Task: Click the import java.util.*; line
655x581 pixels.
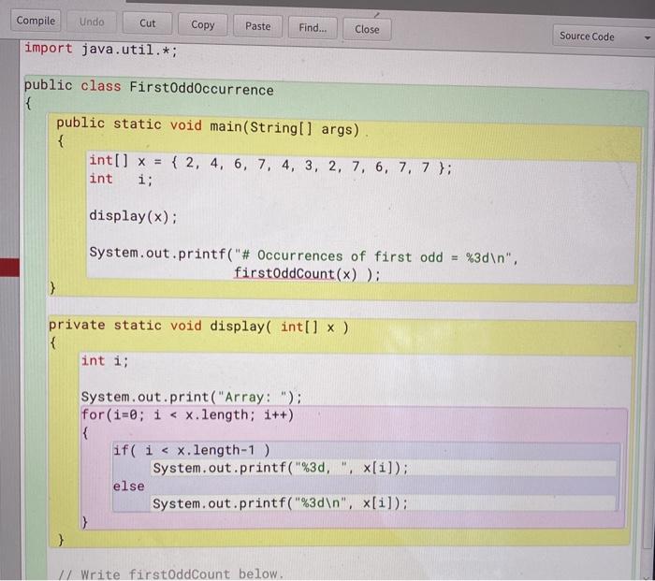Action: tap(101, 50)
